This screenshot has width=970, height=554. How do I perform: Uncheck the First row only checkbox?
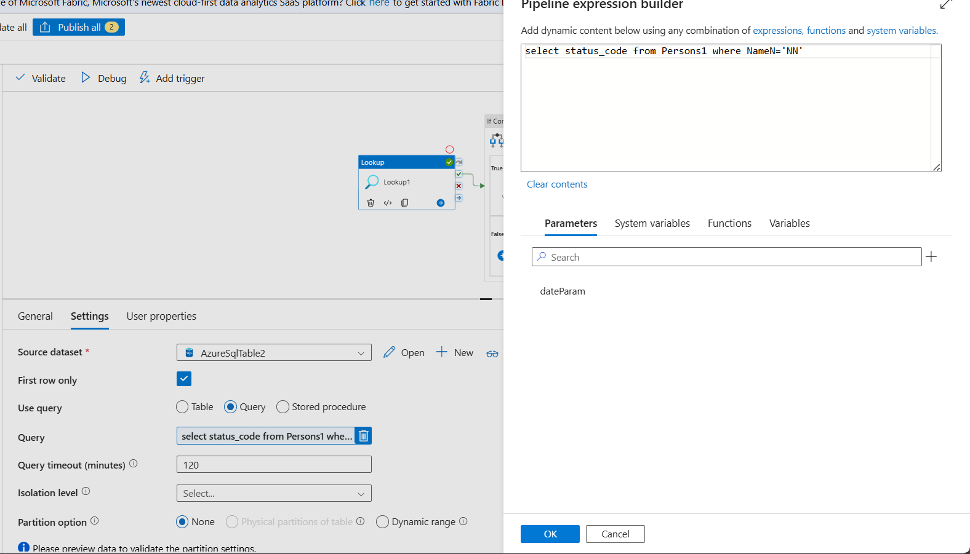point(184,379)
